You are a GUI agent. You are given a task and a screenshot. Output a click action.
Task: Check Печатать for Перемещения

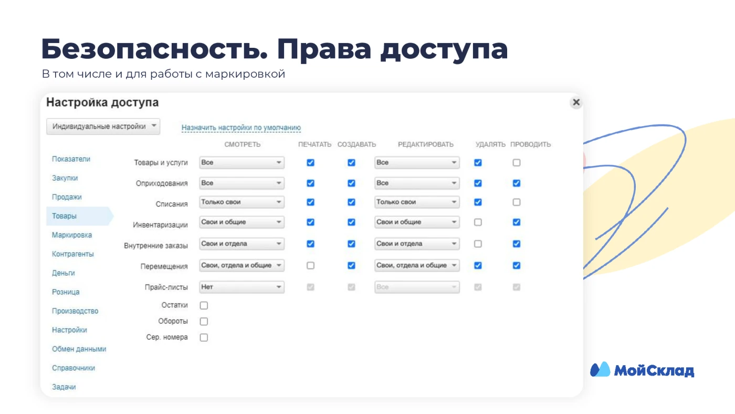(310, 266)
